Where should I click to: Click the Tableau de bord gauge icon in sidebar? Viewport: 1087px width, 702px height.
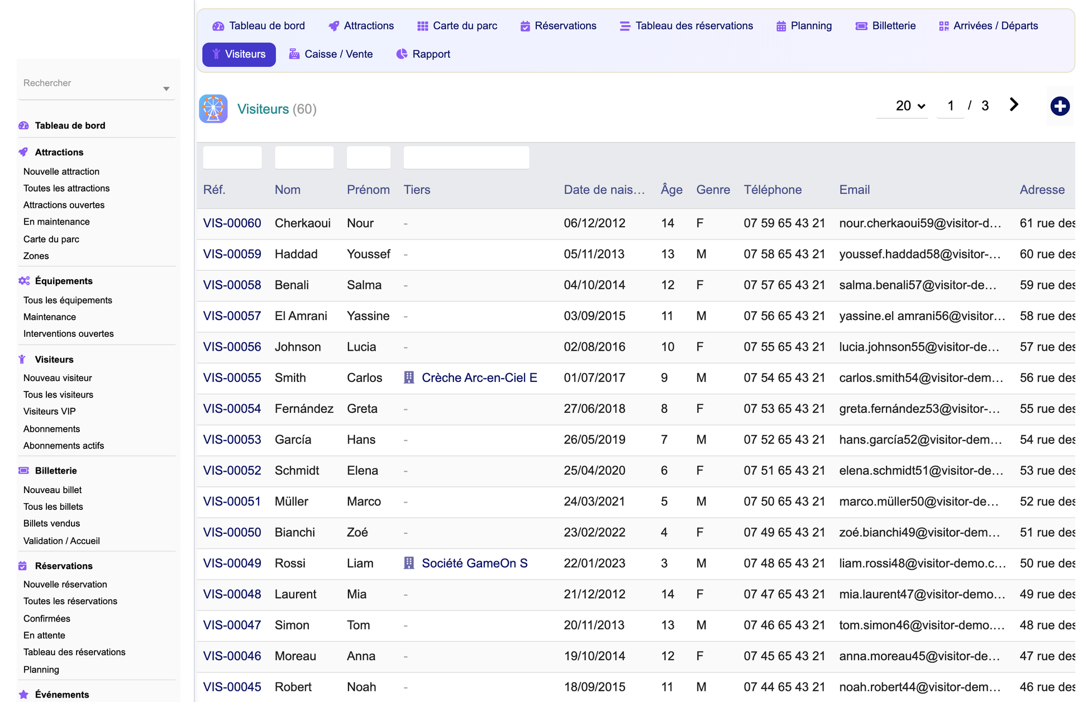[x=23, y=126]
